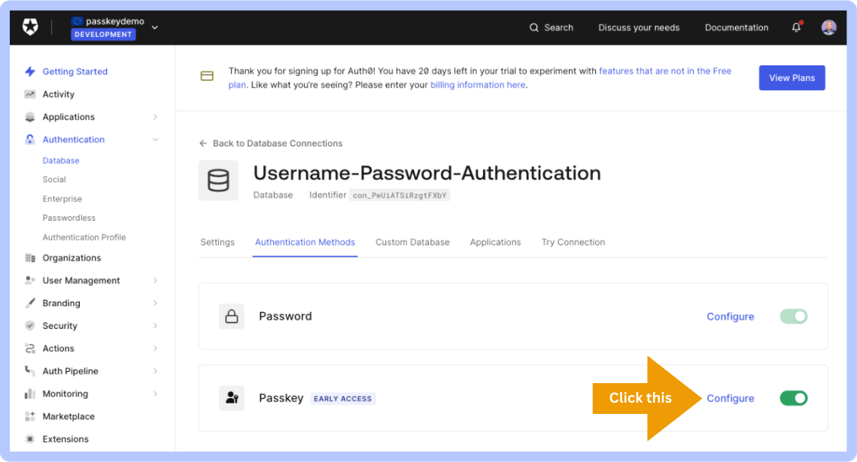Click the DEVELOPMENT environment badge
Image resolution: width=857 pixels, height=462 pixels.
click(x=103, y=35)
